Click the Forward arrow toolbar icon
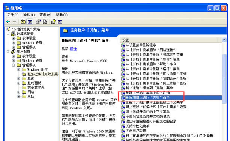 point(14,22)
